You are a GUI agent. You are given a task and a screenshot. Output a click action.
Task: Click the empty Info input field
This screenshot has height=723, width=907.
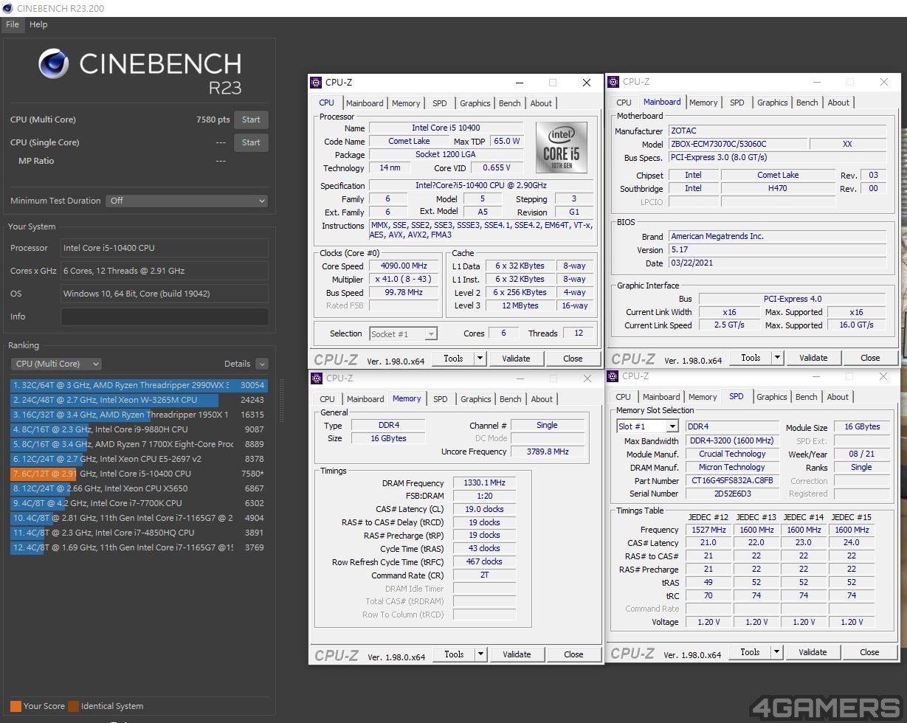(x=165, y=316)
